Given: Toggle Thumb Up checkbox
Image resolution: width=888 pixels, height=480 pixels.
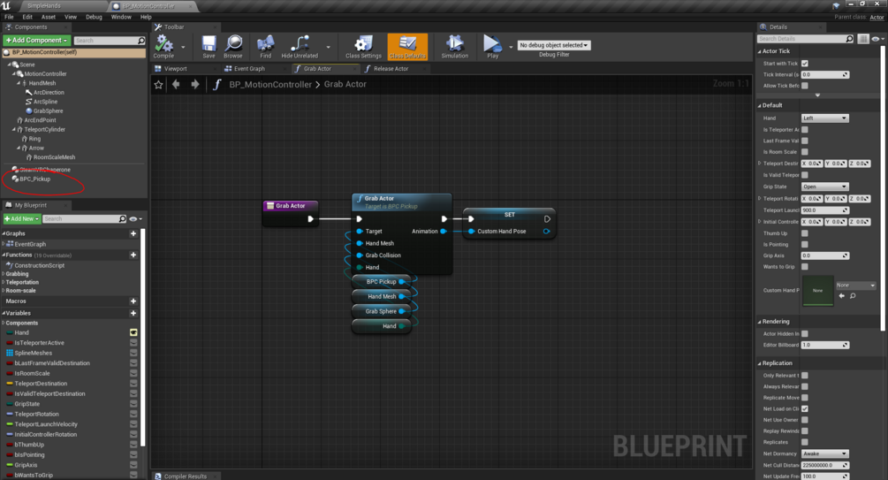Looking at the screenshot, I should pos(805,233).
